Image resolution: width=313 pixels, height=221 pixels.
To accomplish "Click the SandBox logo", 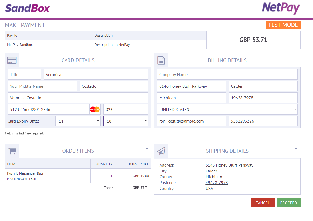I will pyautogui.click(x=27, y=8).
